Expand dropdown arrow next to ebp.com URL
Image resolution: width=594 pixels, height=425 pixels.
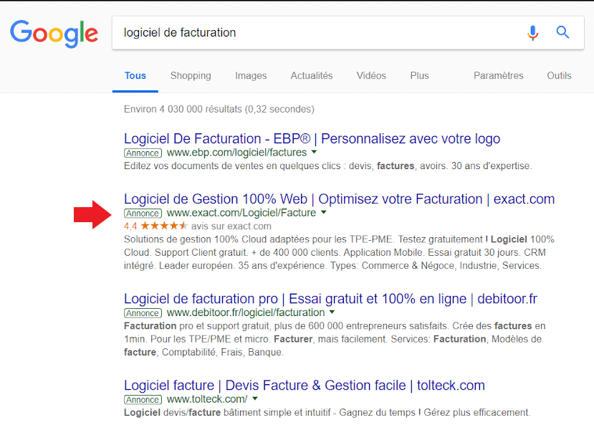[314, 152]
